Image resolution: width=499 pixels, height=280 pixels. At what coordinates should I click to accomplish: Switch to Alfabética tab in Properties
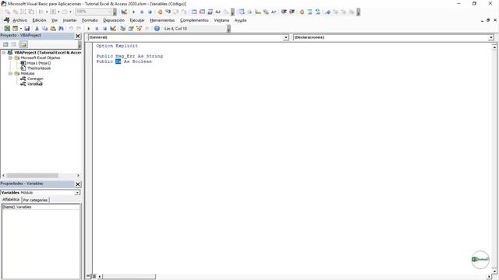point(11,200)
